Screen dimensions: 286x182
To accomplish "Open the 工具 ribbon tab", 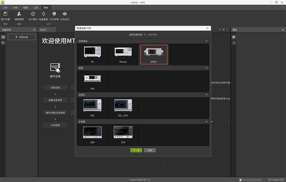I will click(x=36, y=8).
